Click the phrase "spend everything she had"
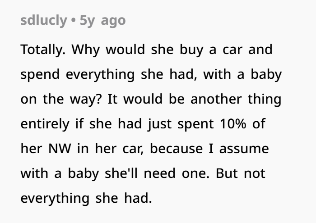316x223 pixels. (x=108, y=74)
